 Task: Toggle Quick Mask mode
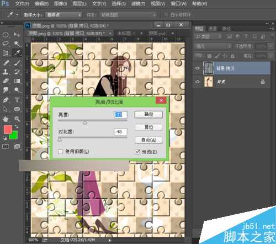pos(6,147)
